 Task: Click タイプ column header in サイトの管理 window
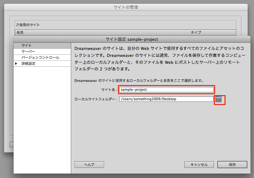(x=213, y=33)
